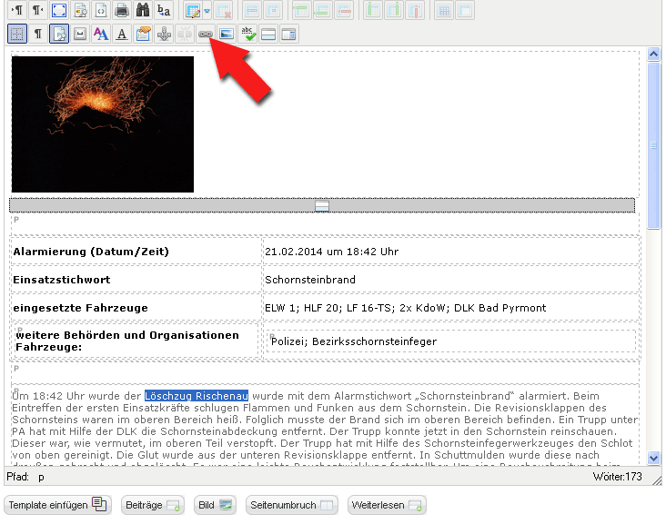Click the print icon
This screenshot has height=524, width=666.
click(122, 10)
